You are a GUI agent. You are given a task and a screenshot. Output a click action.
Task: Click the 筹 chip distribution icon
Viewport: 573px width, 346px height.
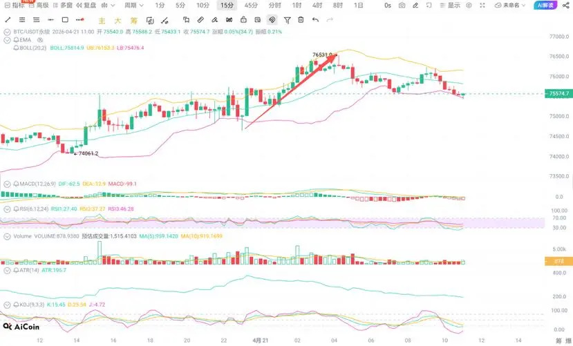click(x=134, y=21)
